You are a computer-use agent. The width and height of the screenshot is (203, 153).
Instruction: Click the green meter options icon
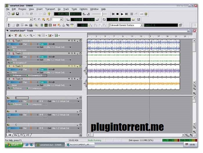click(x=56, y=36)
